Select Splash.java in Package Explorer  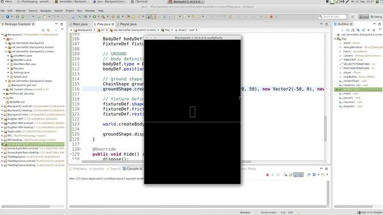pyautogui.click(x=20, y=77)
